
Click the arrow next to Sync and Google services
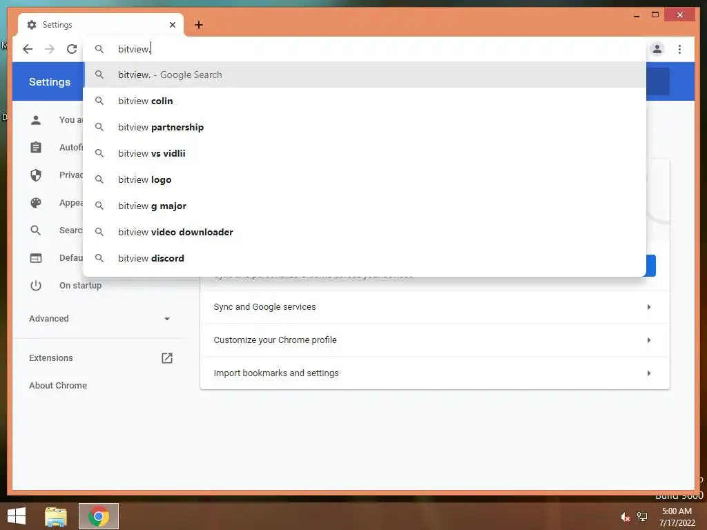[649, 307]
